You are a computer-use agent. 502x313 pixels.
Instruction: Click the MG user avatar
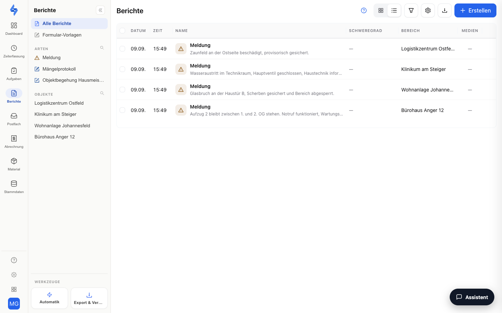click(14, 304)
